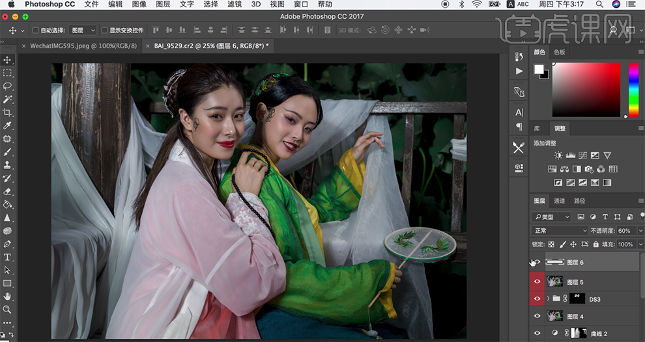Add a Brightness/Contrast adjustment
Viewport: 645px width, 342px height.
[558, 155]
